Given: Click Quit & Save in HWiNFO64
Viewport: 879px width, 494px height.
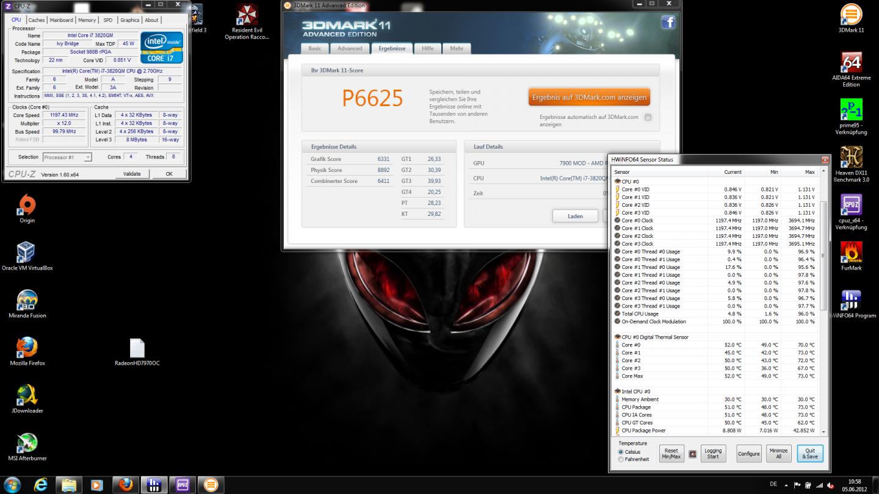Looking at the screenshot, I should [x=810, y=454].
